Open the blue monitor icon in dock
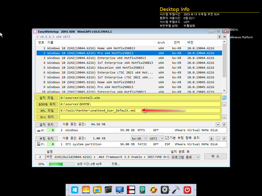 click(120, 190)
